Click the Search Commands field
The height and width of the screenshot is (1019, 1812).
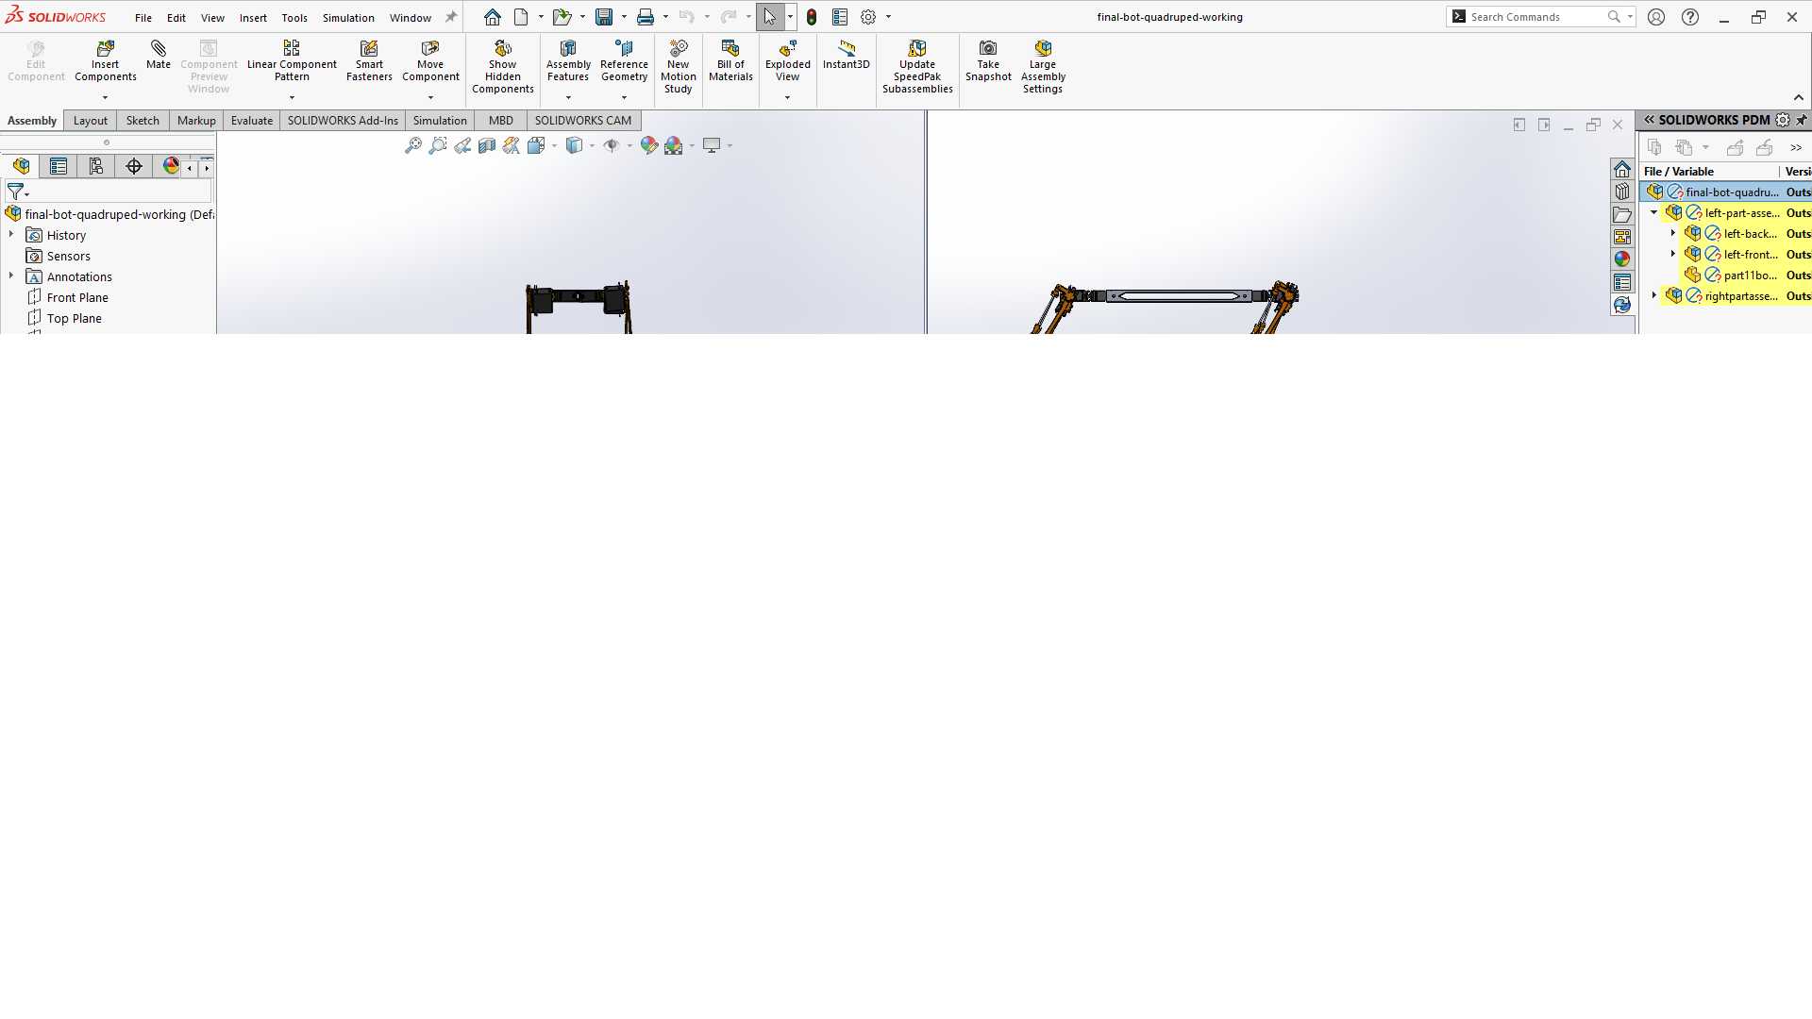click(x=1540, y=17)
